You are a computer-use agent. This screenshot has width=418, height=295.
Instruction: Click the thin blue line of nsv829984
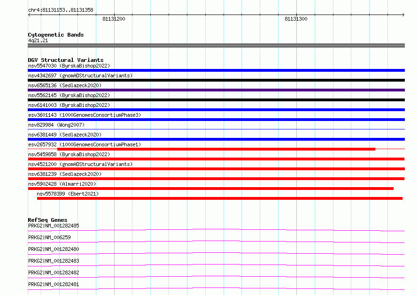coord(216,129)
